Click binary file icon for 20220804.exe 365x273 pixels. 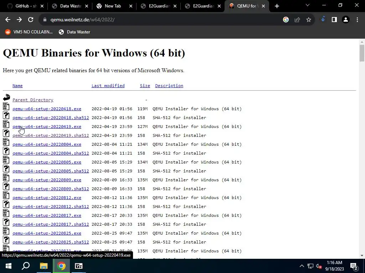coord(6,142)
